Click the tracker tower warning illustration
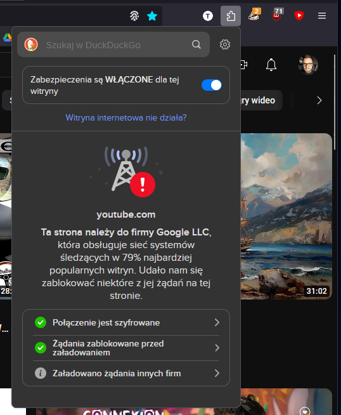 [126, 172]
